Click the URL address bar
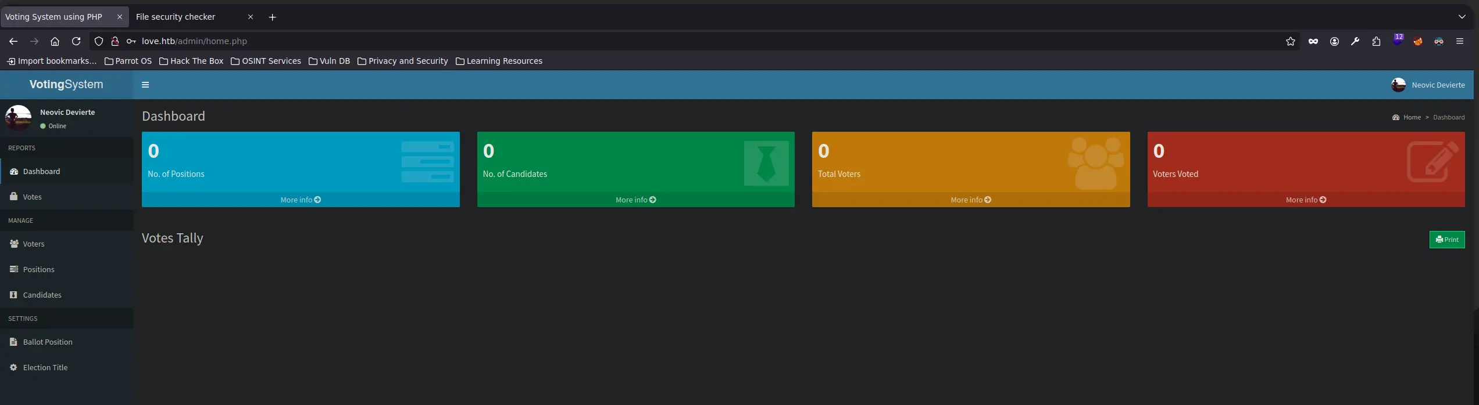The image size is (1479, 405). tap(698, 41)
